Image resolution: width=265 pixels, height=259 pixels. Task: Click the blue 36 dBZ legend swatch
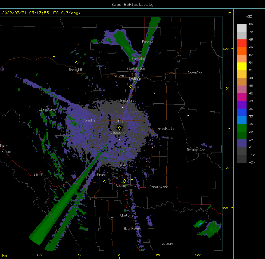[242, 113]
